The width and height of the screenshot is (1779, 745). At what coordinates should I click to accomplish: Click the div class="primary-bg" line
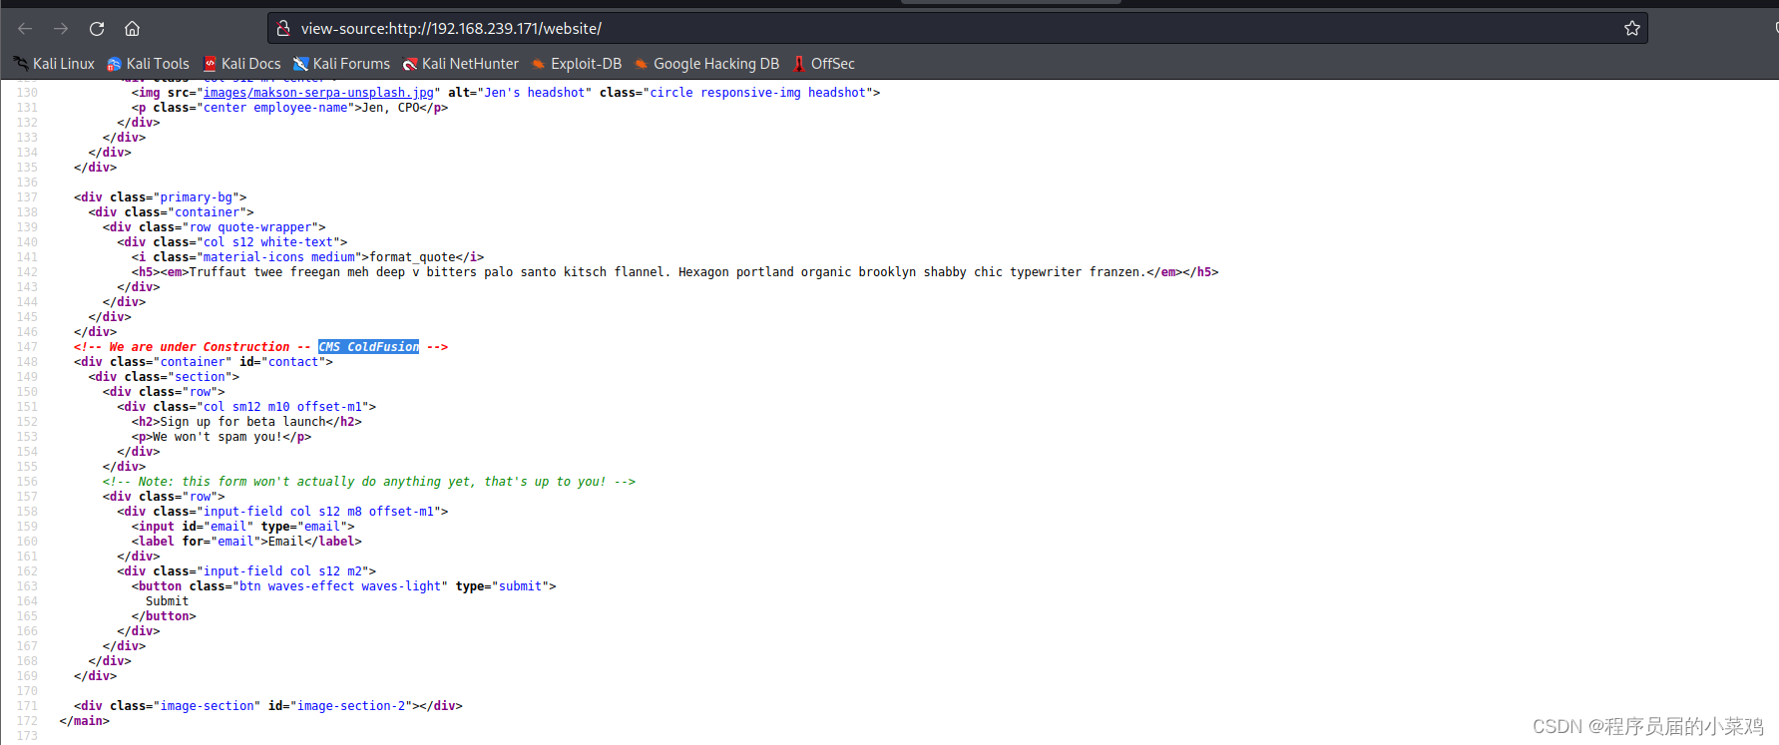tap(160, 197)
